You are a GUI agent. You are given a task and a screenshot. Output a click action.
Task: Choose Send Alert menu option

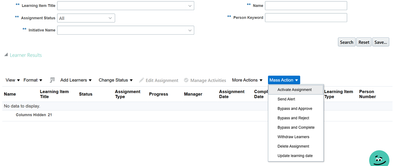286,99
